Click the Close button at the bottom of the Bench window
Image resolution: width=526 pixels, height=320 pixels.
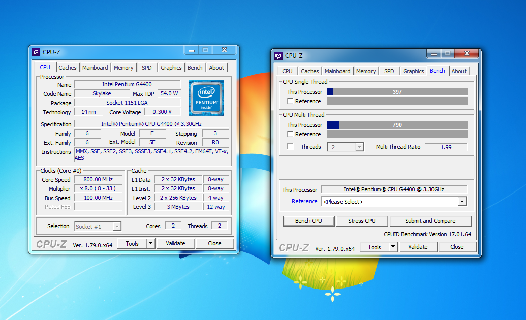[457, 247]
